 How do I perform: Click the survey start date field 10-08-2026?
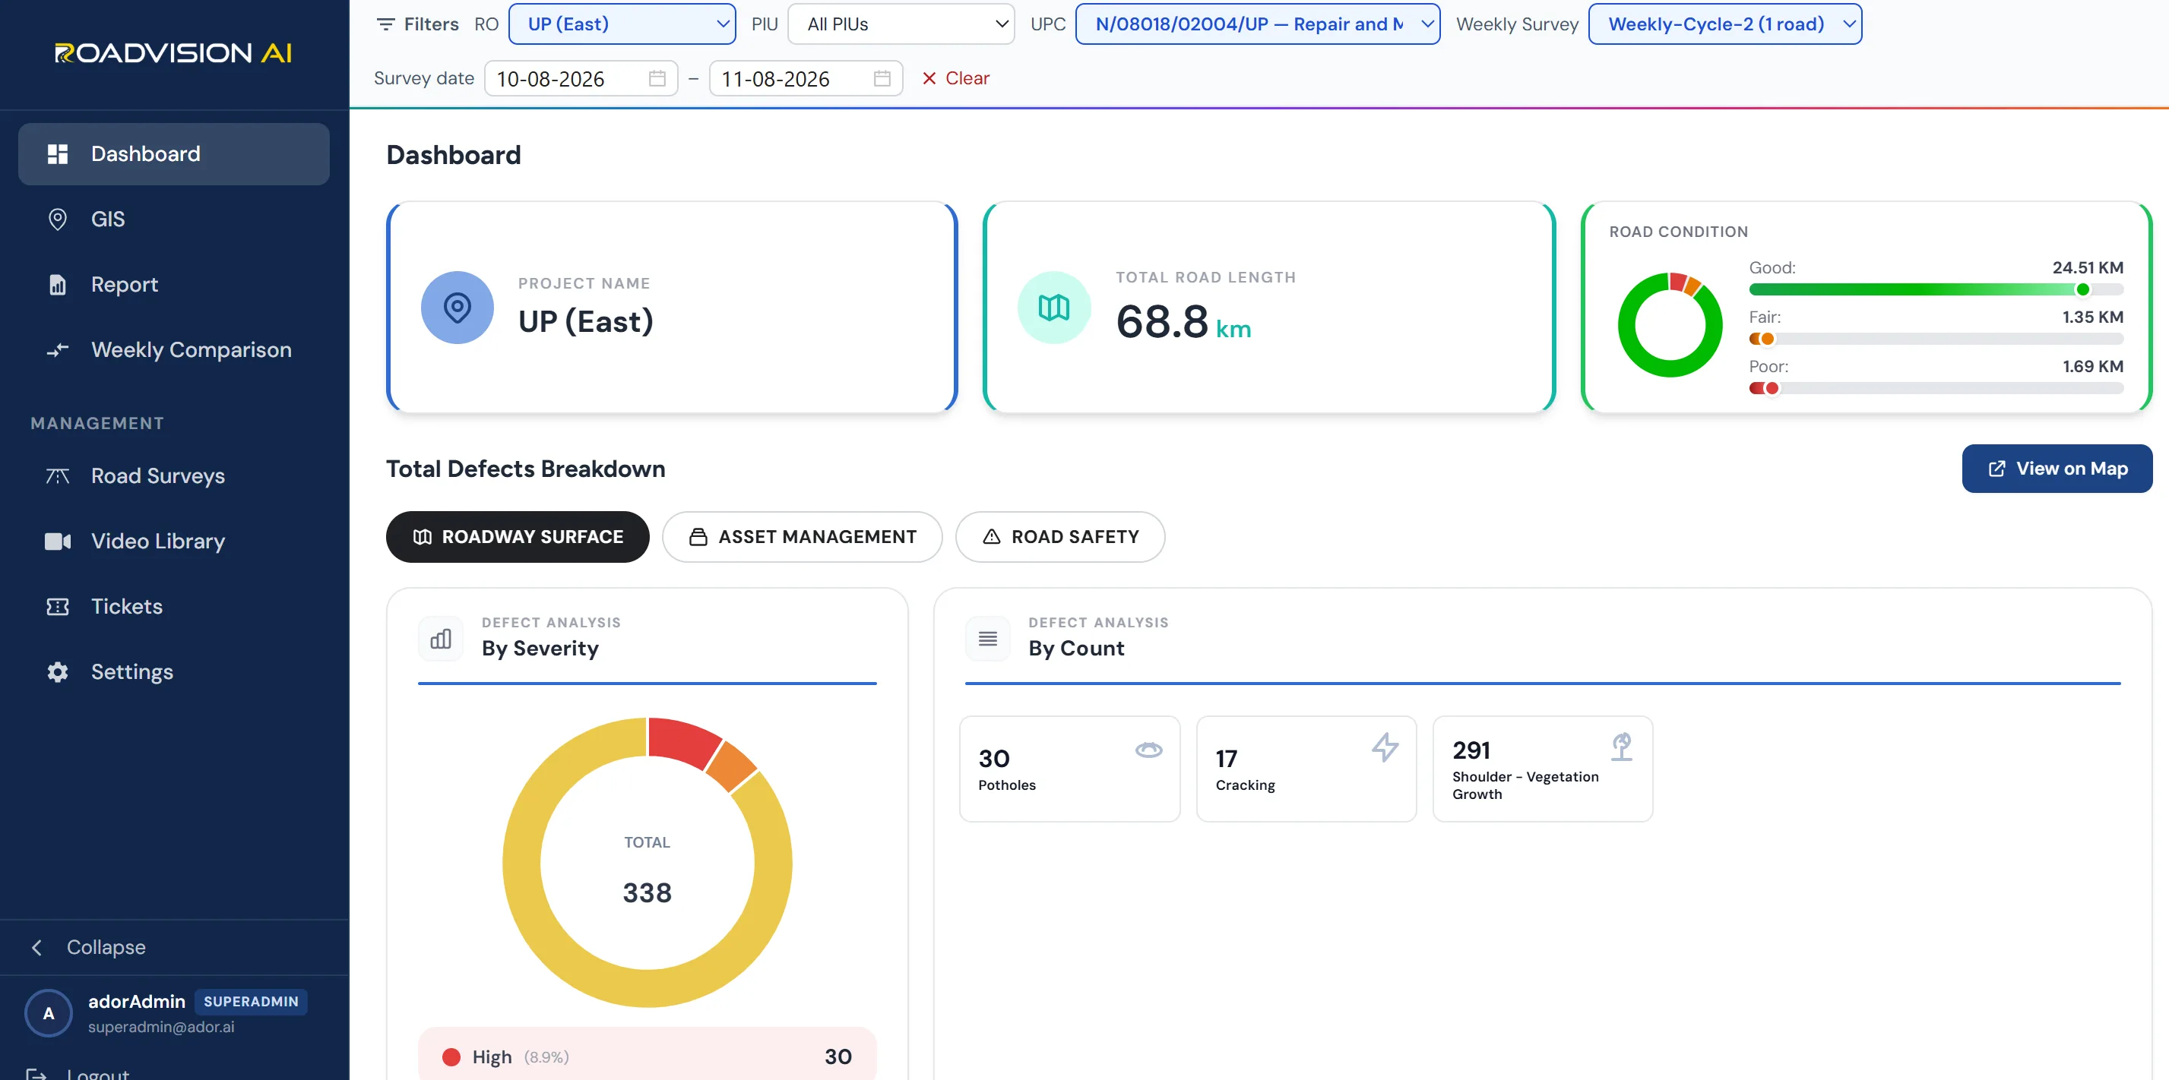581,78
